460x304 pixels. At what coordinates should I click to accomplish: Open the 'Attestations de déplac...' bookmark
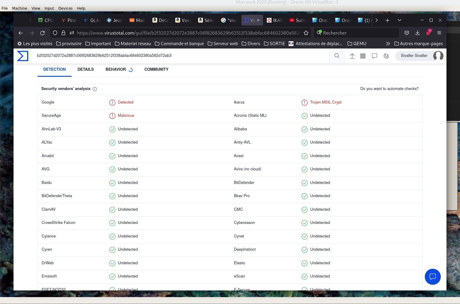coord(316,44)
